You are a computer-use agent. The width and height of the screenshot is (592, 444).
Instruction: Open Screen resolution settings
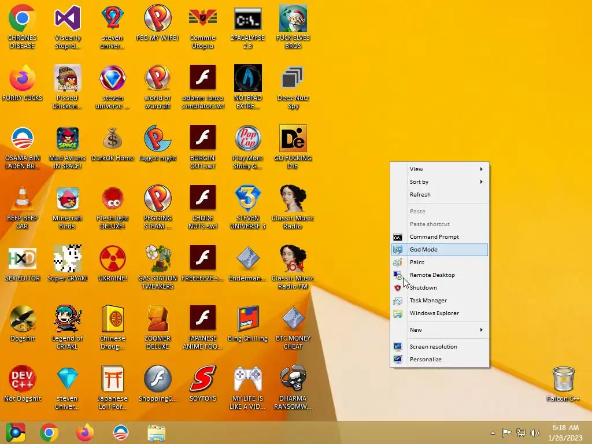(x=439, y=347)
